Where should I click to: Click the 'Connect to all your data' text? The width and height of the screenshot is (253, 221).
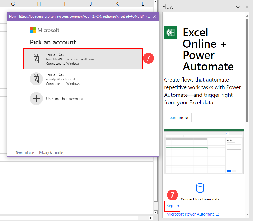[200, 199]
